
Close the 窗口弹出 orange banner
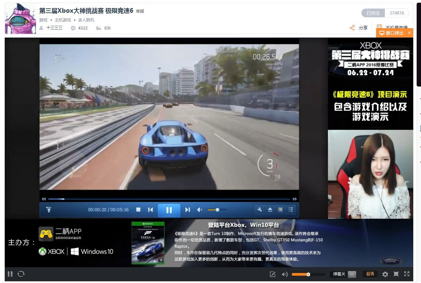click(409, 33)
